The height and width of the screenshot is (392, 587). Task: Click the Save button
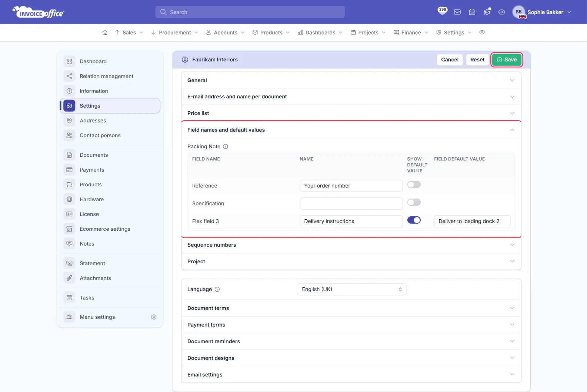507,60
